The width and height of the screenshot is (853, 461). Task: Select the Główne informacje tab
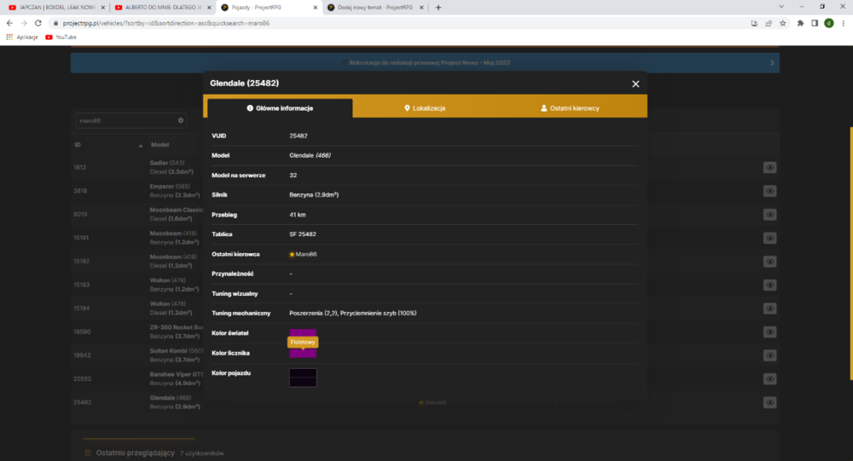[280, 108]
